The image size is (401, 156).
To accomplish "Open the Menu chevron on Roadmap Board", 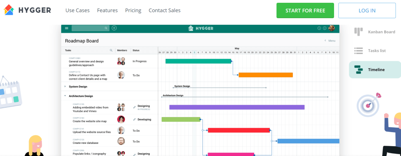I will pos(325,41).
